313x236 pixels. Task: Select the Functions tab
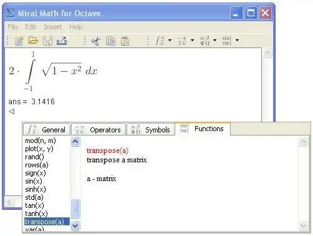click(203, 129)
